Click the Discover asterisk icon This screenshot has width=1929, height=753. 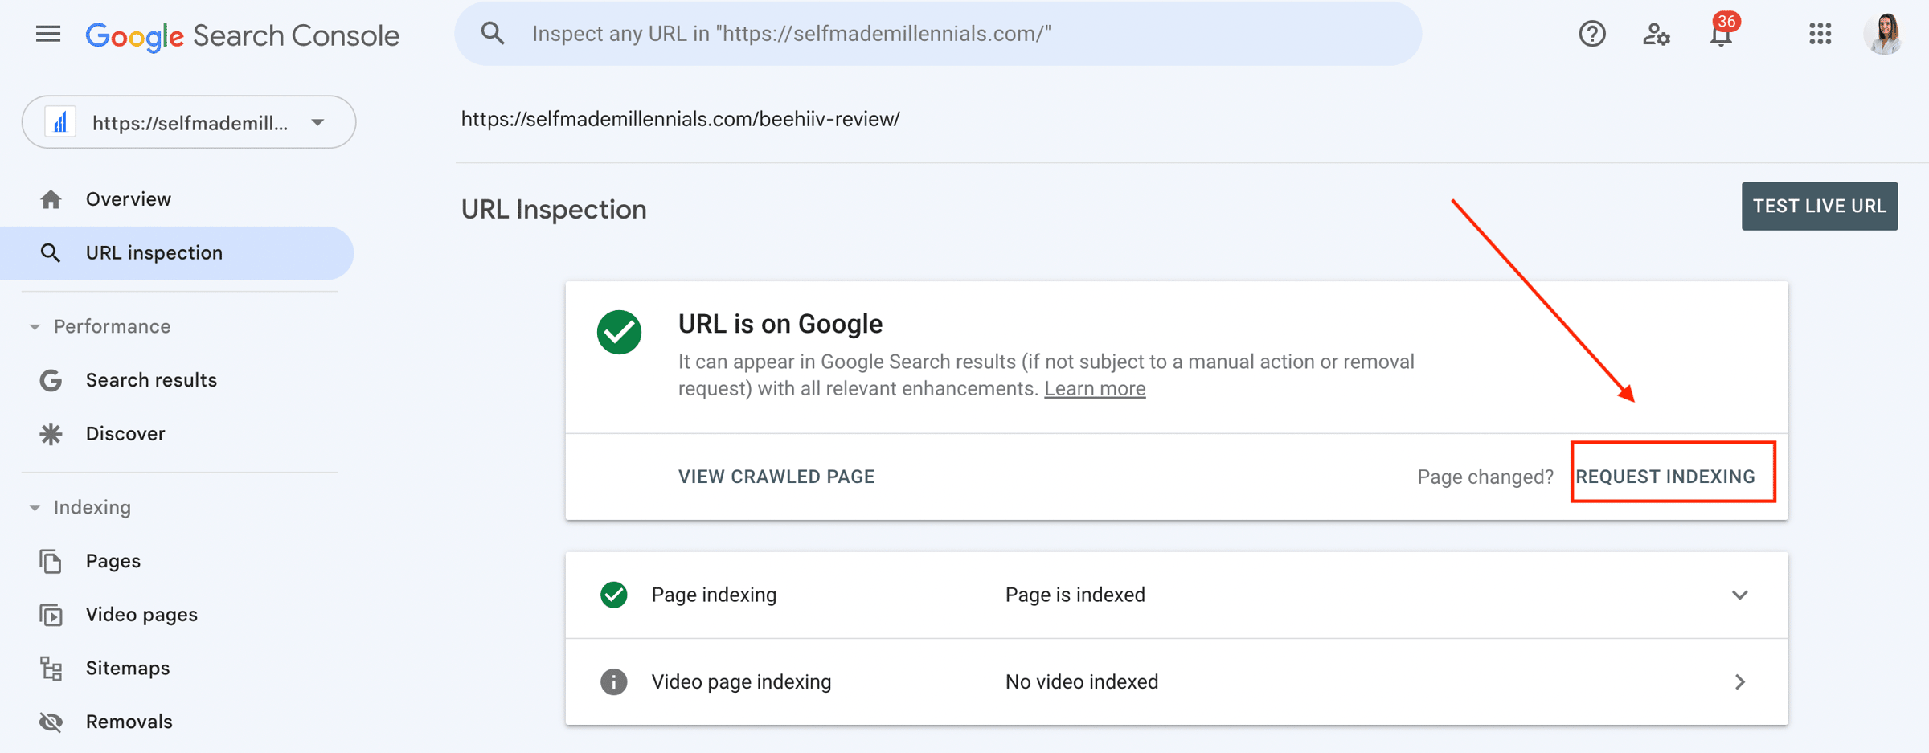(51, 434)
